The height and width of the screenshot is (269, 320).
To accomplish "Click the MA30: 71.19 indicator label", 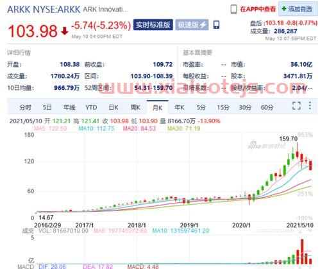I will 184,128.
